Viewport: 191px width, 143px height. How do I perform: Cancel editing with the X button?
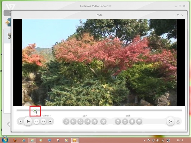click(178, 121)
